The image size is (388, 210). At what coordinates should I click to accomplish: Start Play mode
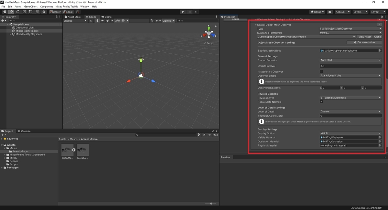(x=183, y=12)
